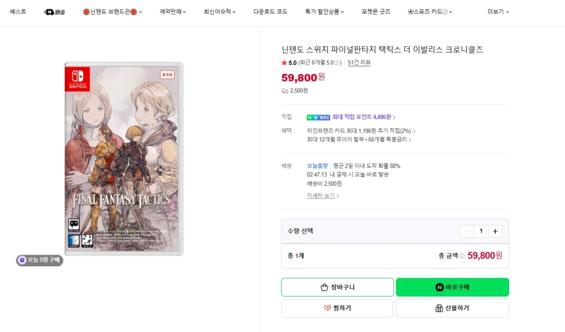The image size is (565, 332).
Task: Click the 바로구매 buy now button
Action: click(453, 287)
